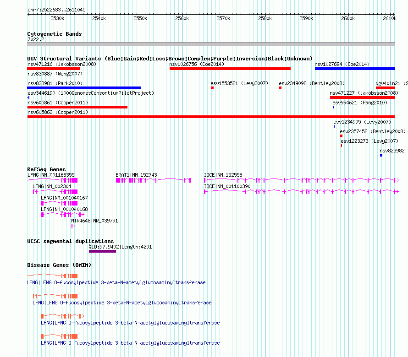Open the second LFNG O-fucosylpeptide OMIM link

pos(122,303)
